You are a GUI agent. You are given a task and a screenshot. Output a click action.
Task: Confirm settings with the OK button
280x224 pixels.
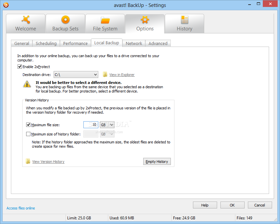coord(232,205)
